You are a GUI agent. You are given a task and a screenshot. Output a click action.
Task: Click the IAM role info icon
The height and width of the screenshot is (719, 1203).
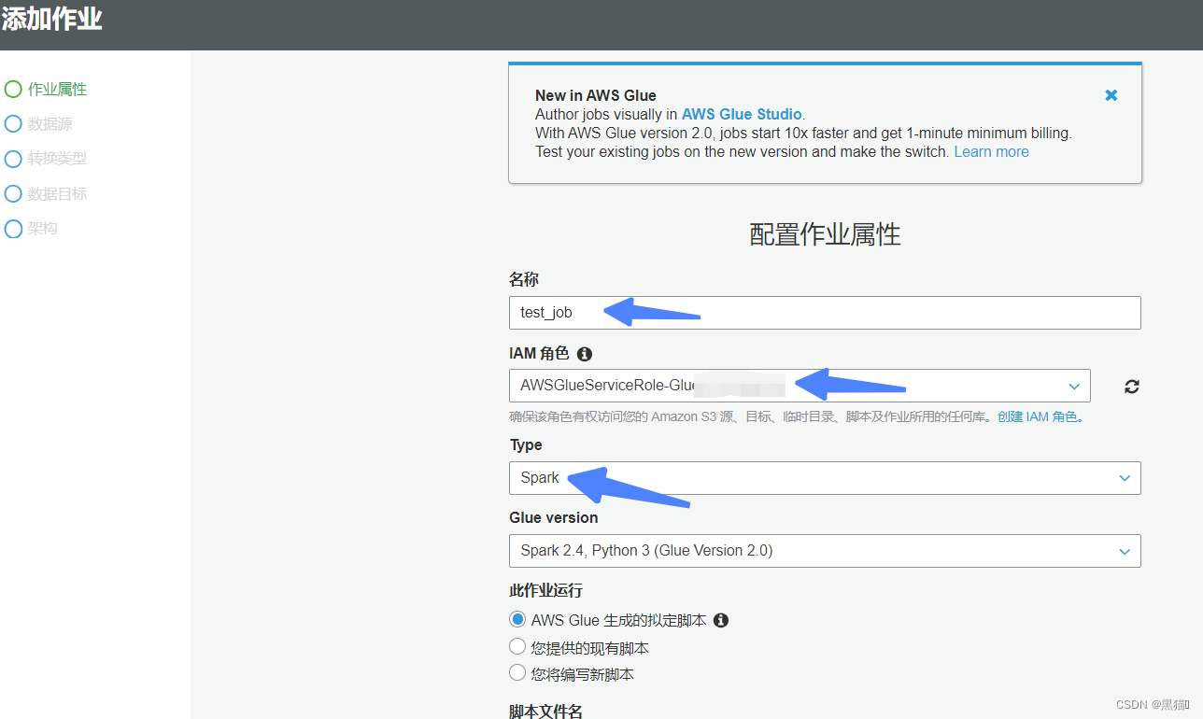click(x=585, y=354)
